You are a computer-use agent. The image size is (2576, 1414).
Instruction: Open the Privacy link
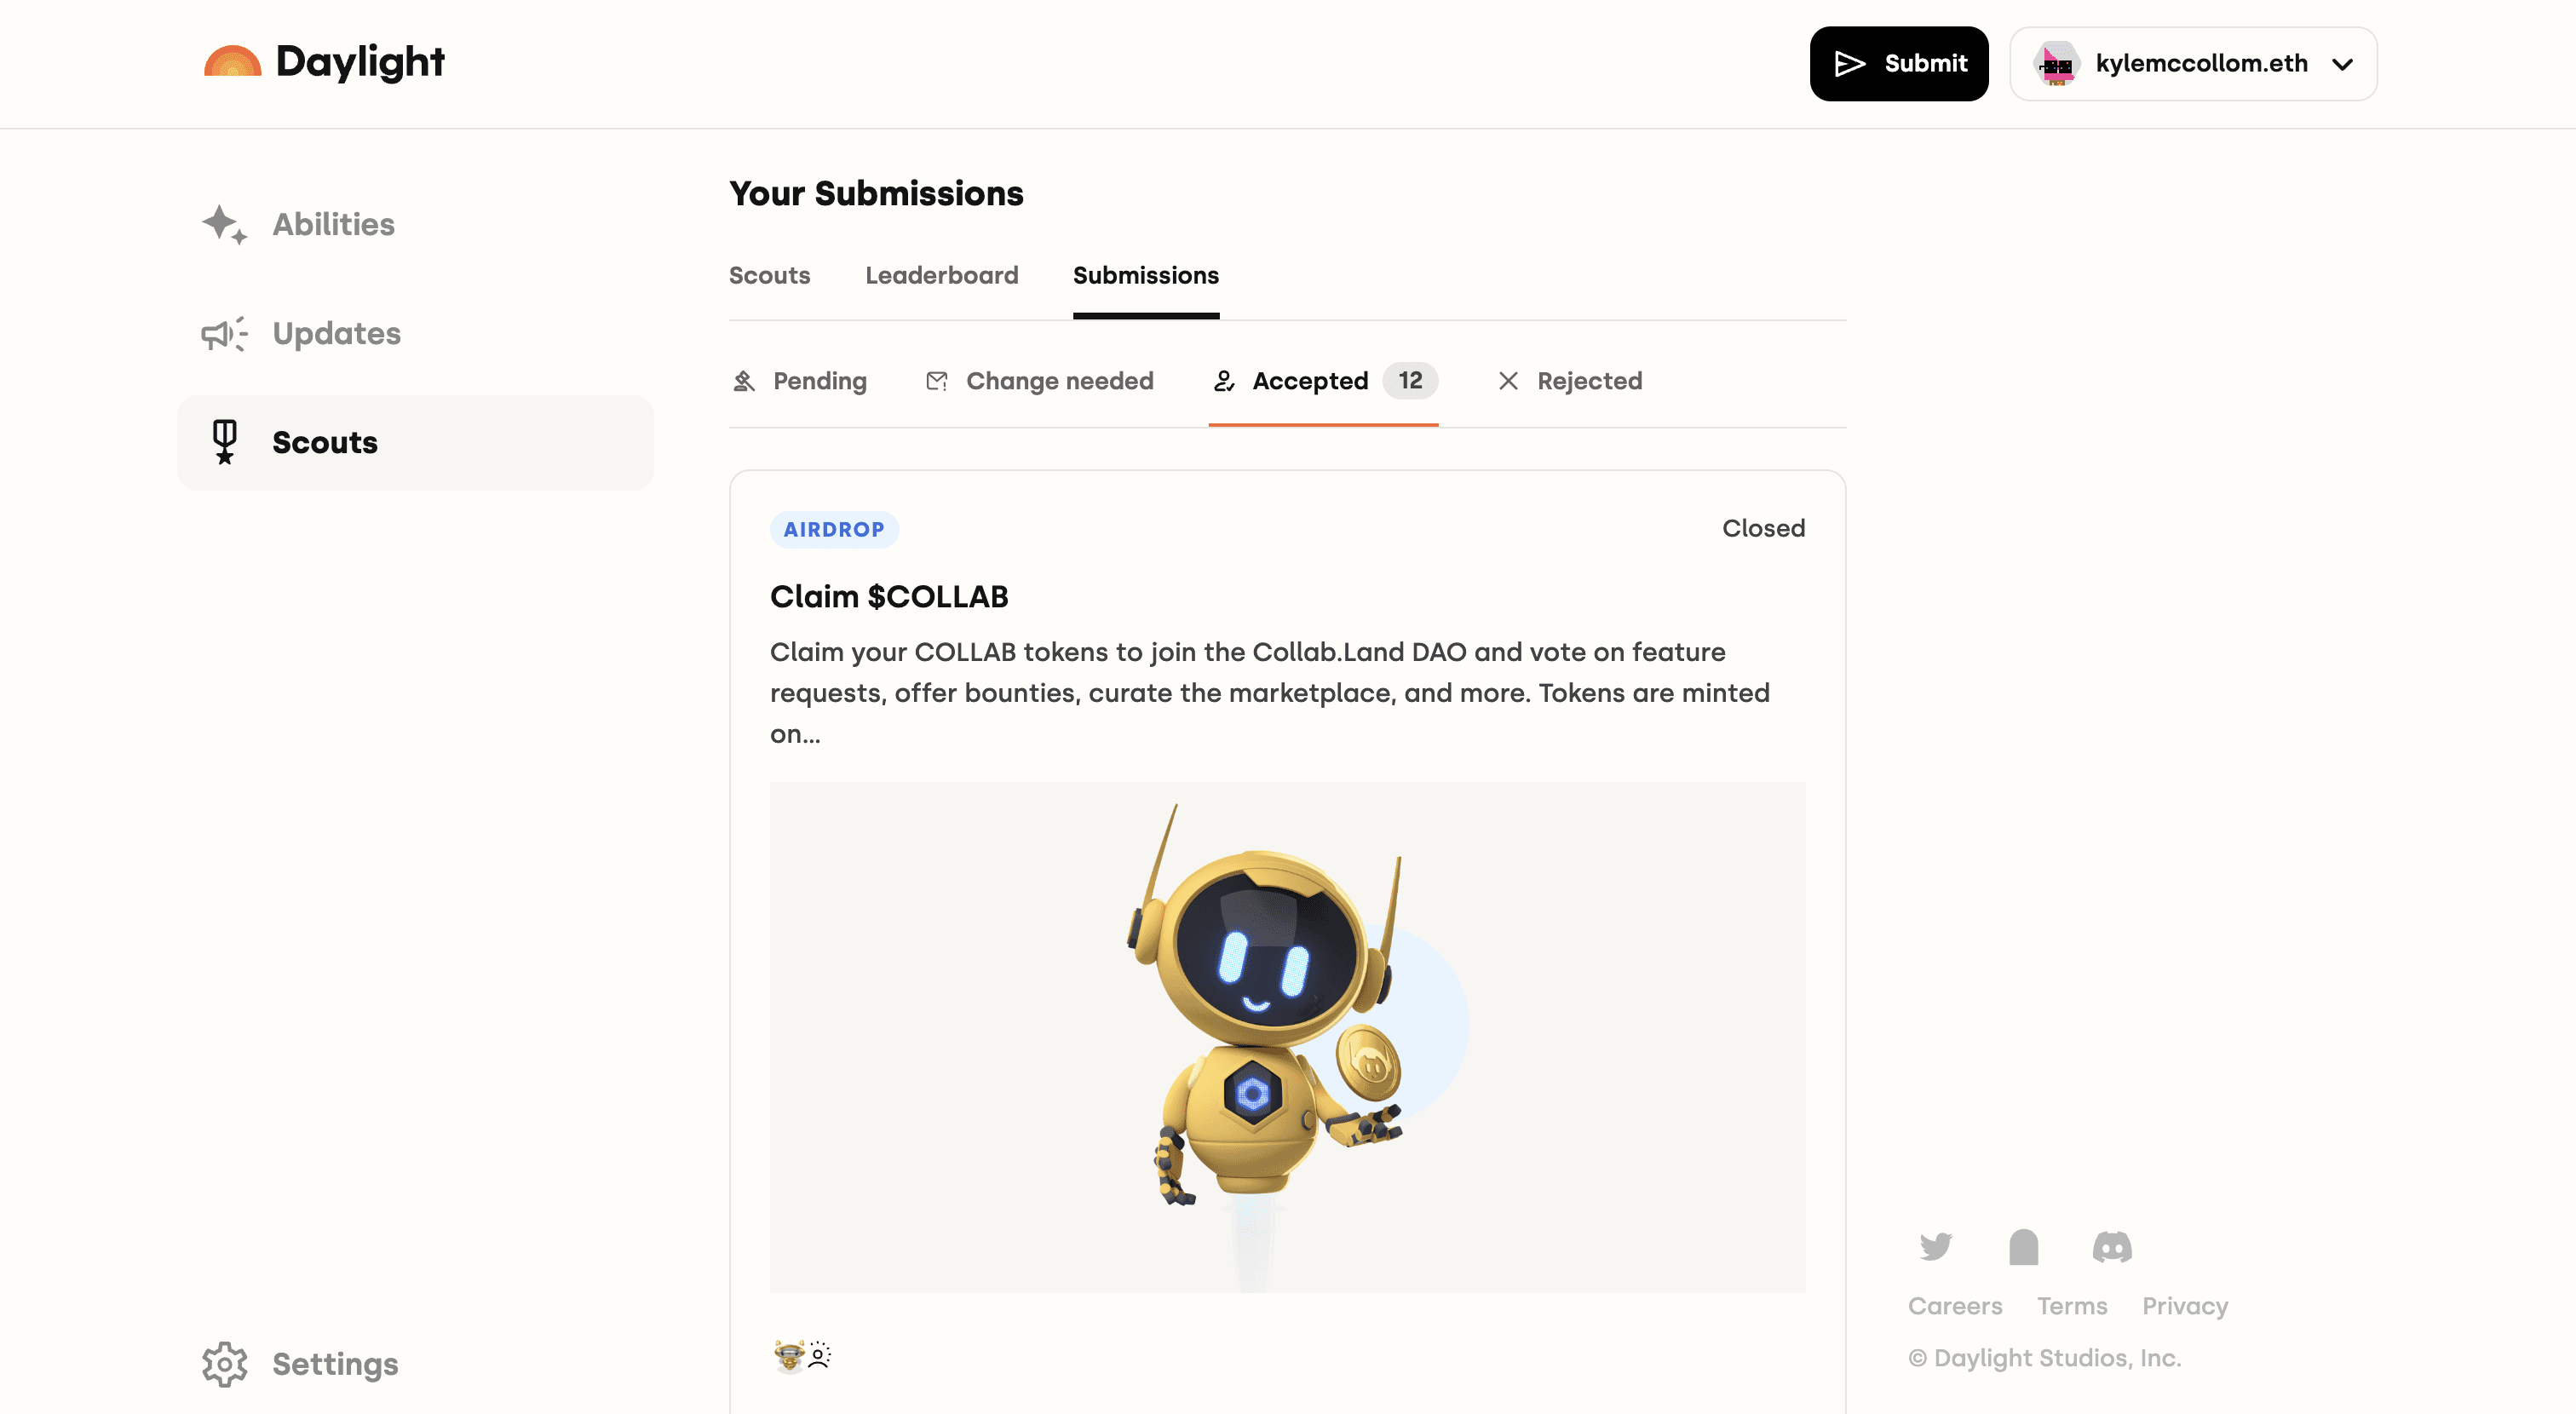point(2185,1306)
